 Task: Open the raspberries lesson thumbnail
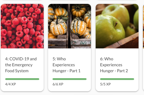pos(22,26)
